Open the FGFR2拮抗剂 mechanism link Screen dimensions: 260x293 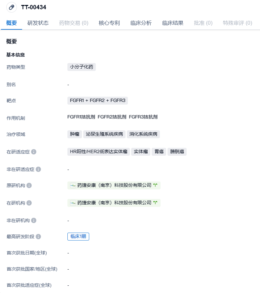pyautogui.click(x=112, y=117)
